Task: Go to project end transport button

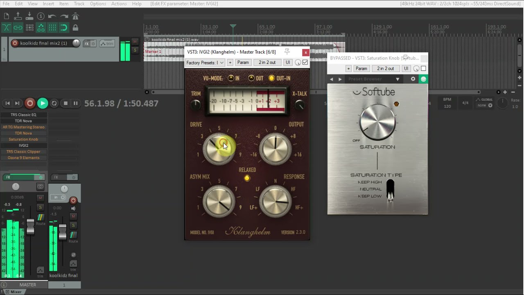Action: tap(17, 103)
